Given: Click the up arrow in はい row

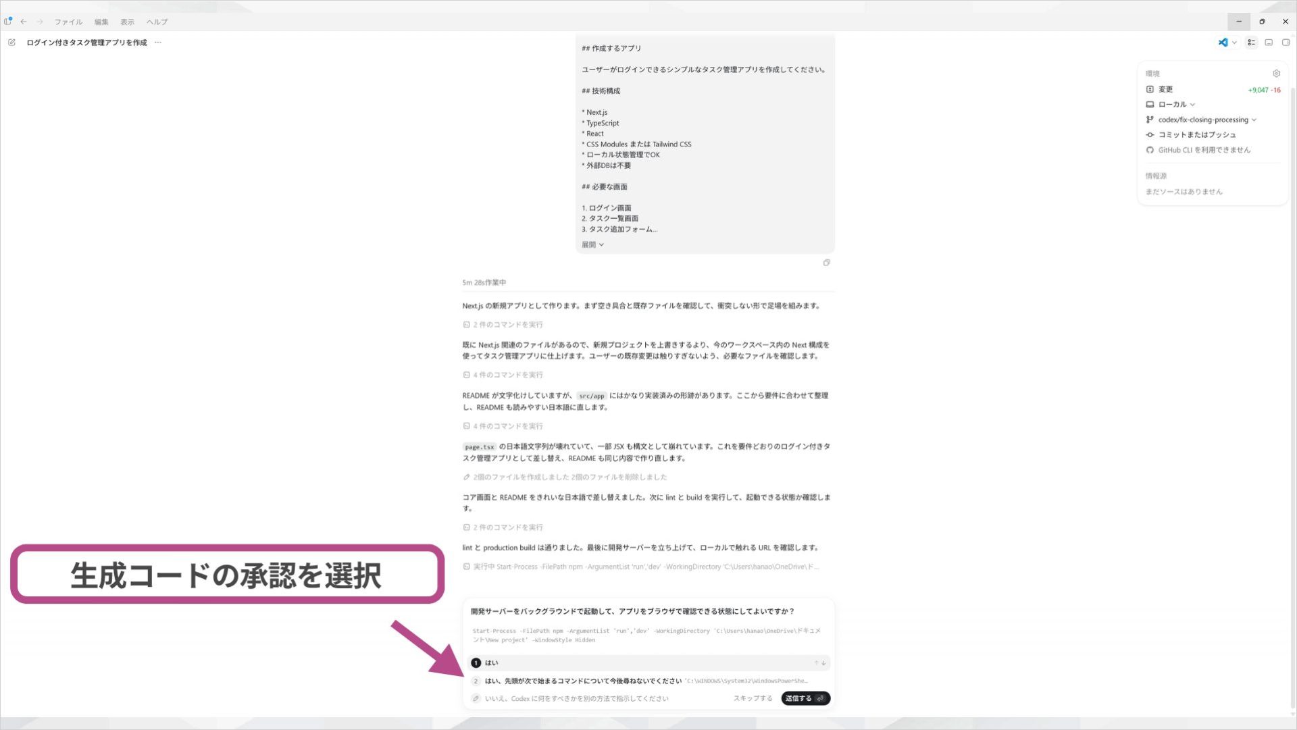Looking at the screenshot, I should [x=816, y=663].
